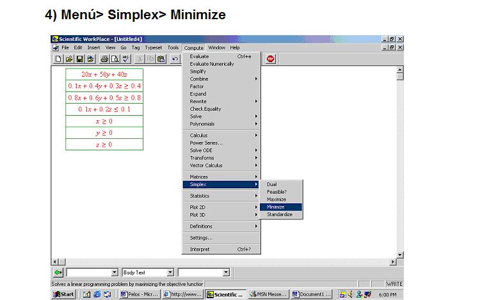Choose Feasible? from the Simplex submenu
The width and height of the screenshot is (482, 300).
click(x=281, y=192)
